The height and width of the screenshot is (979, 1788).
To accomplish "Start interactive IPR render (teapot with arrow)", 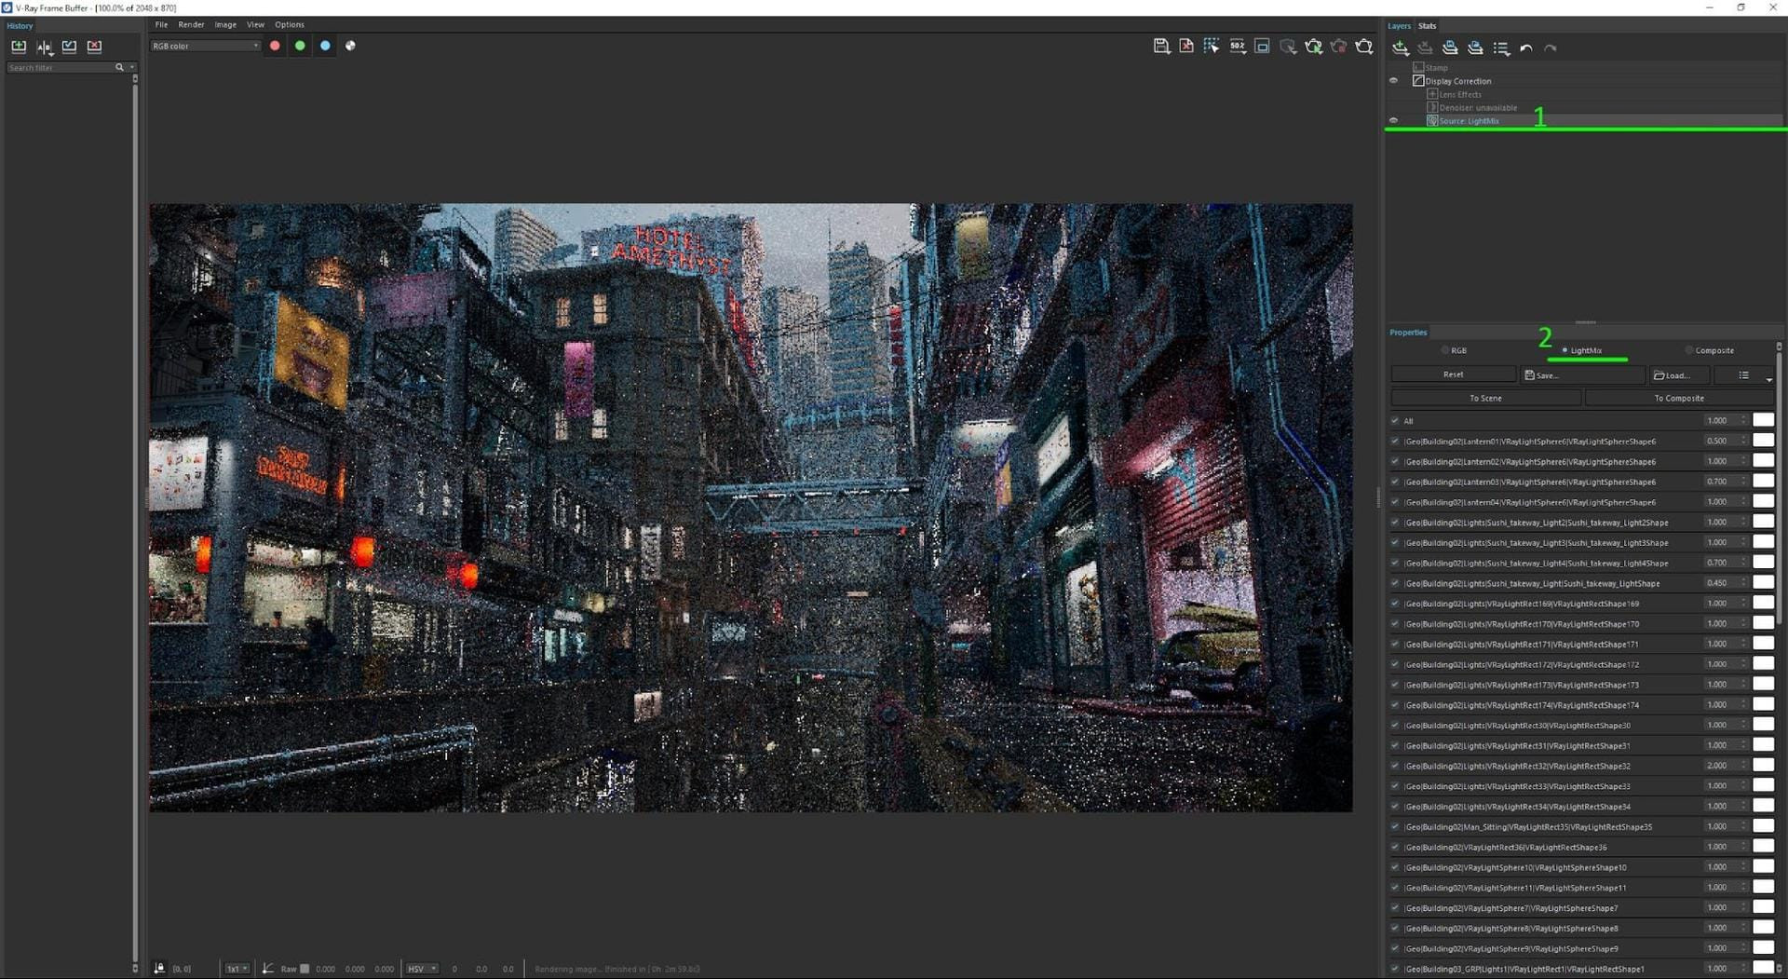I will [1313, 47].
